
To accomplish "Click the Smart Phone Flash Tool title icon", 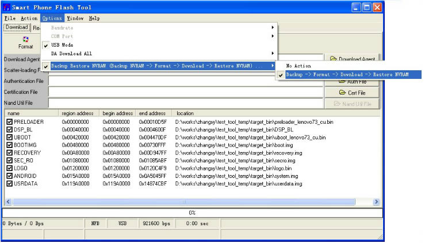I will point(7,7).
